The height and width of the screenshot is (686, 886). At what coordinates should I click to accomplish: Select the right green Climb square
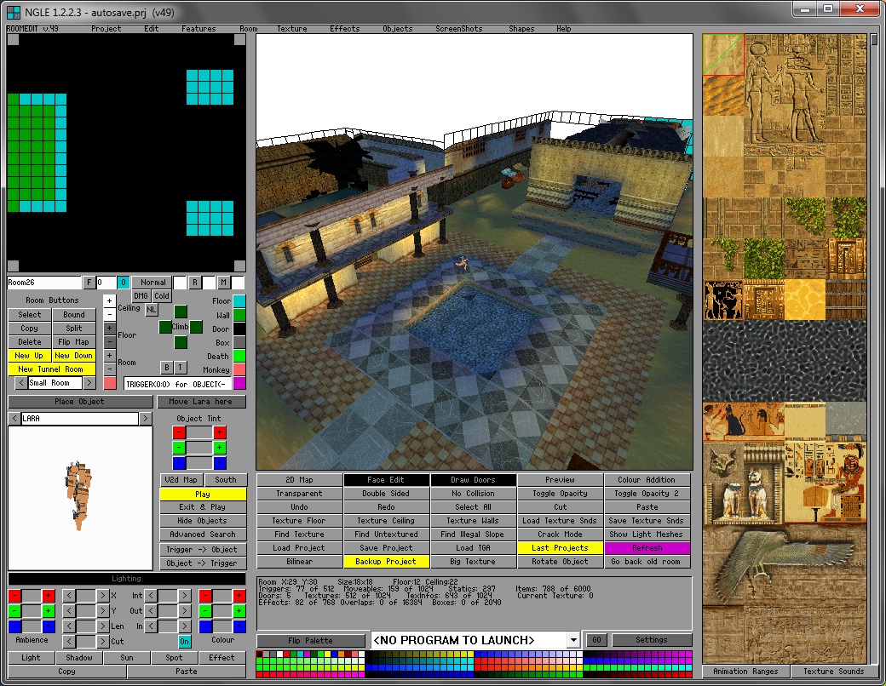point(196,327)
